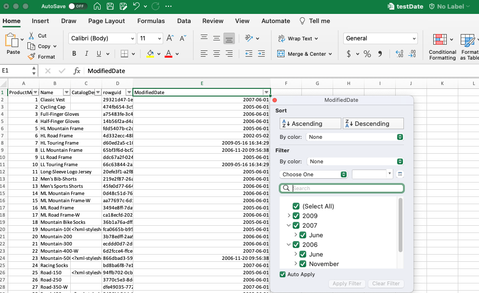Sort ModifiedDate Descending

[x=373, y=123]
